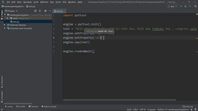The height and width of the screenshot is (111, 198).
Task: Open the Project tool window side tab
Action: [x=2, y=14]
